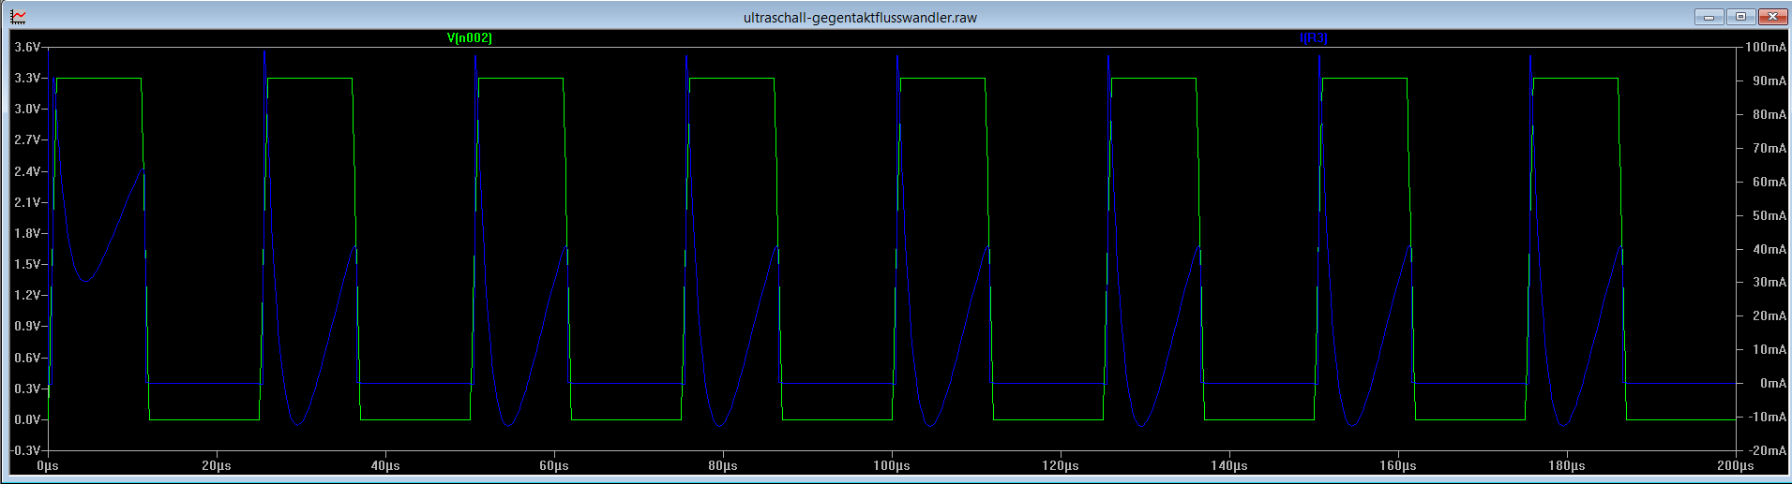
Task: Click the 2.4V left axis label
Action: [x=27, y=171]
